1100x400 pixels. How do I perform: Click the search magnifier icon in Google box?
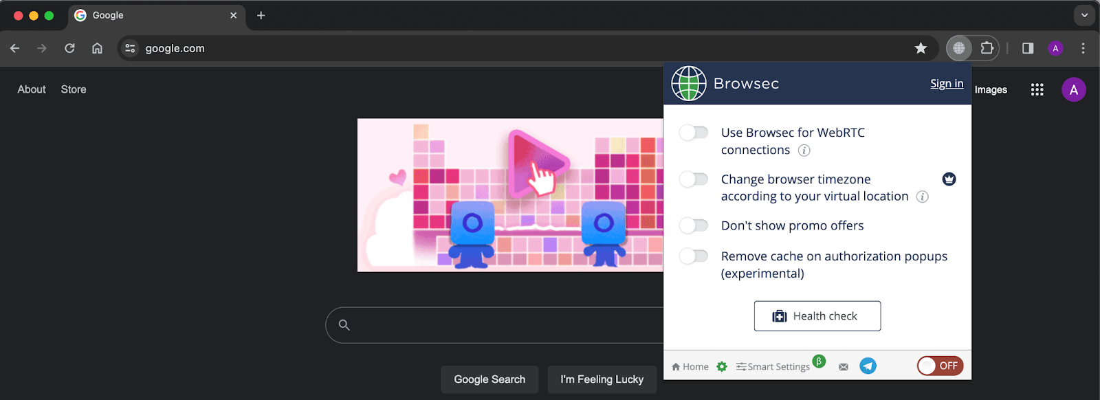click(344, 325)
